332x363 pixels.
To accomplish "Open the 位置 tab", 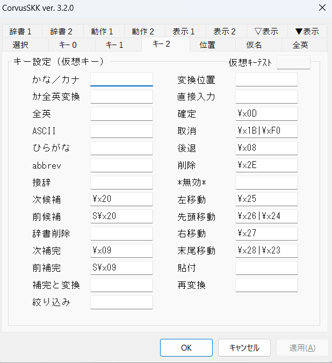I will [212, 45].
